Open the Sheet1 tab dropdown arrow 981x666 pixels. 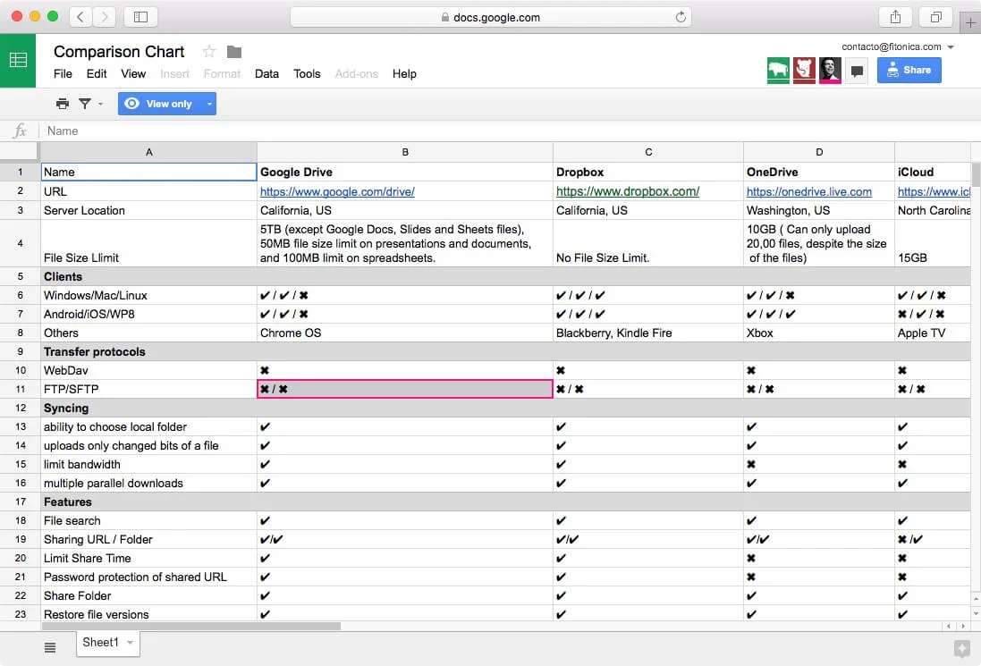131,643
